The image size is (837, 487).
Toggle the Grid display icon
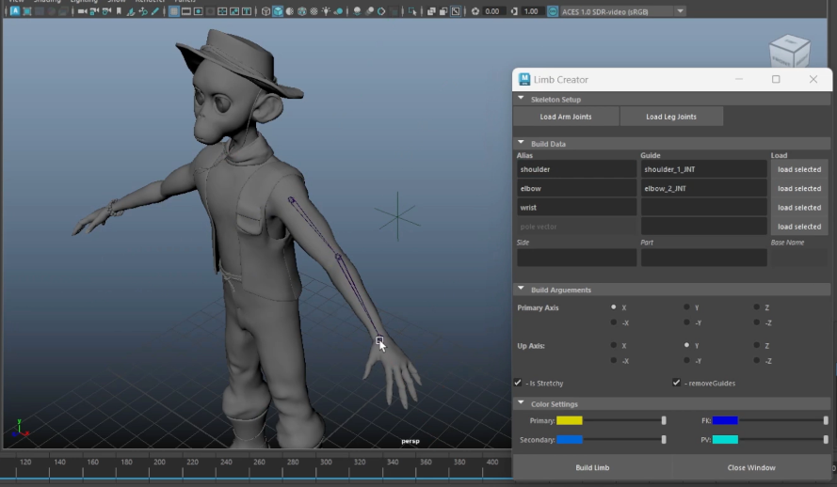point(173,11)
